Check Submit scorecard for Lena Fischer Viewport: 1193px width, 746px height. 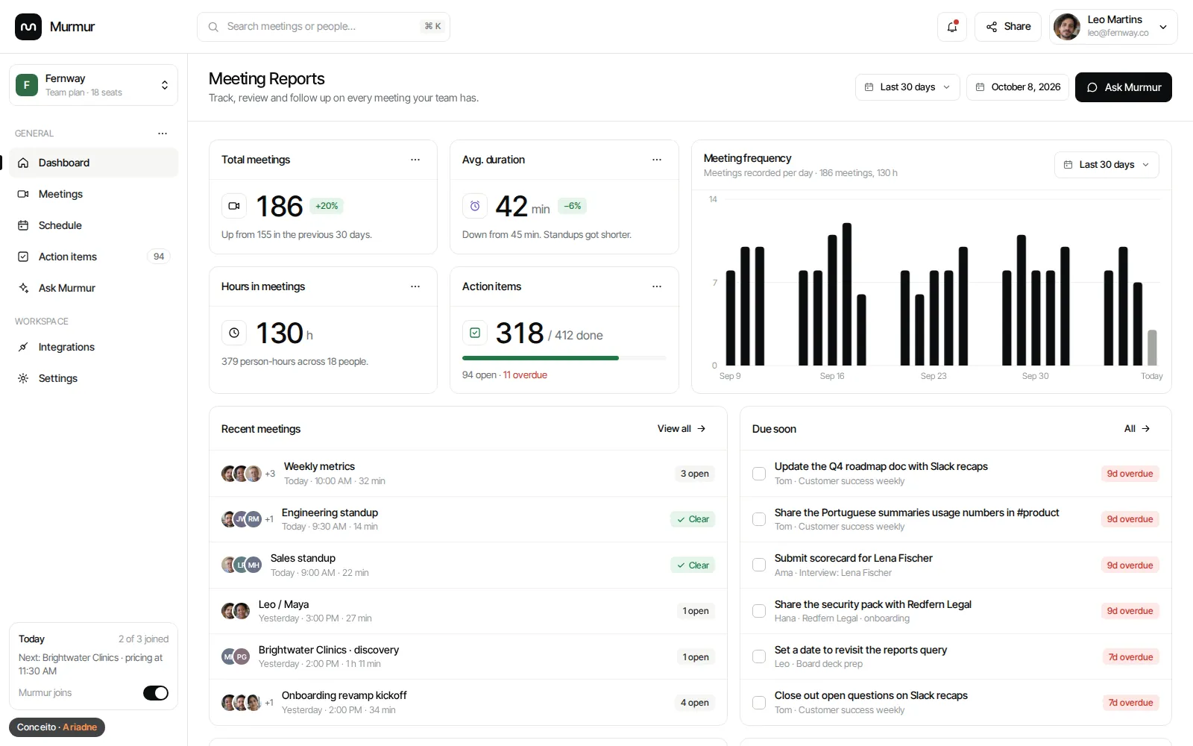(x=759, y=565)
